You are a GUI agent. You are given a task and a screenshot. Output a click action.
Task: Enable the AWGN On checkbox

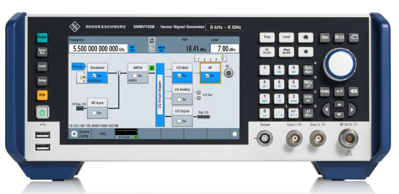point(134,76)
